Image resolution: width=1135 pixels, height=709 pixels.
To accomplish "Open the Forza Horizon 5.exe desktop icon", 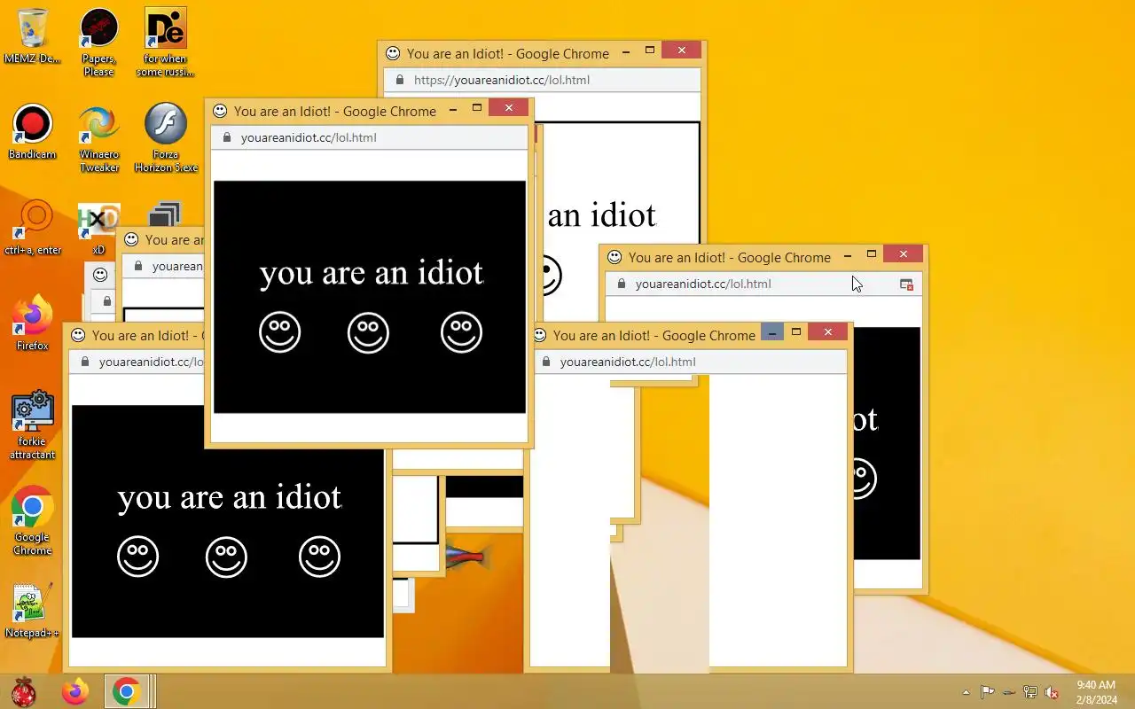I will [165, 137].
